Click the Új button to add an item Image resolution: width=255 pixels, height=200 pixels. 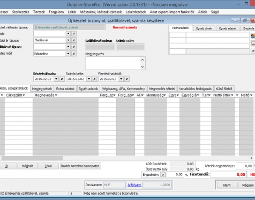click(x=6, y=166)
